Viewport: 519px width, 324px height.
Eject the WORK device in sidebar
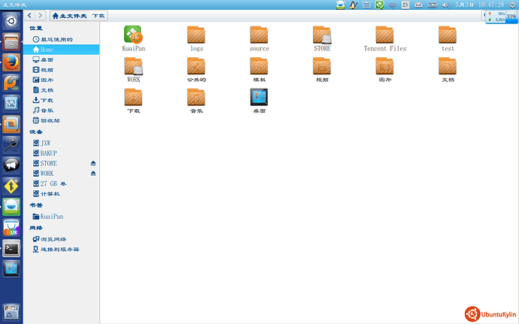click(93, 174)
